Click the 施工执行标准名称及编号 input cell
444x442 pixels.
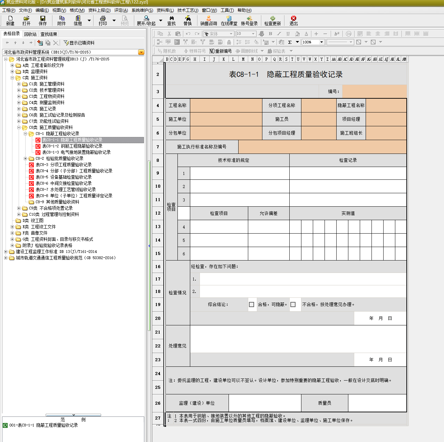[x=322, y=147]
